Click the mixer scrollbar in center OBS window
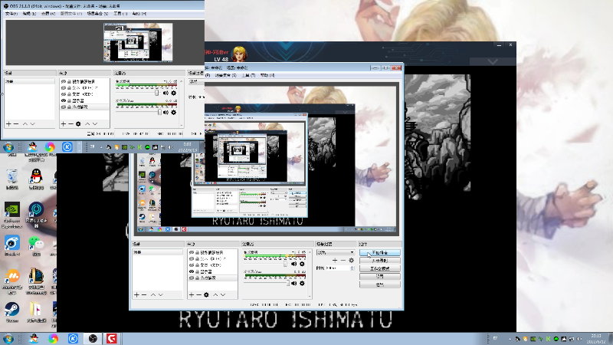Viewport: 613px width, 345px height. [x=310, y=274]
